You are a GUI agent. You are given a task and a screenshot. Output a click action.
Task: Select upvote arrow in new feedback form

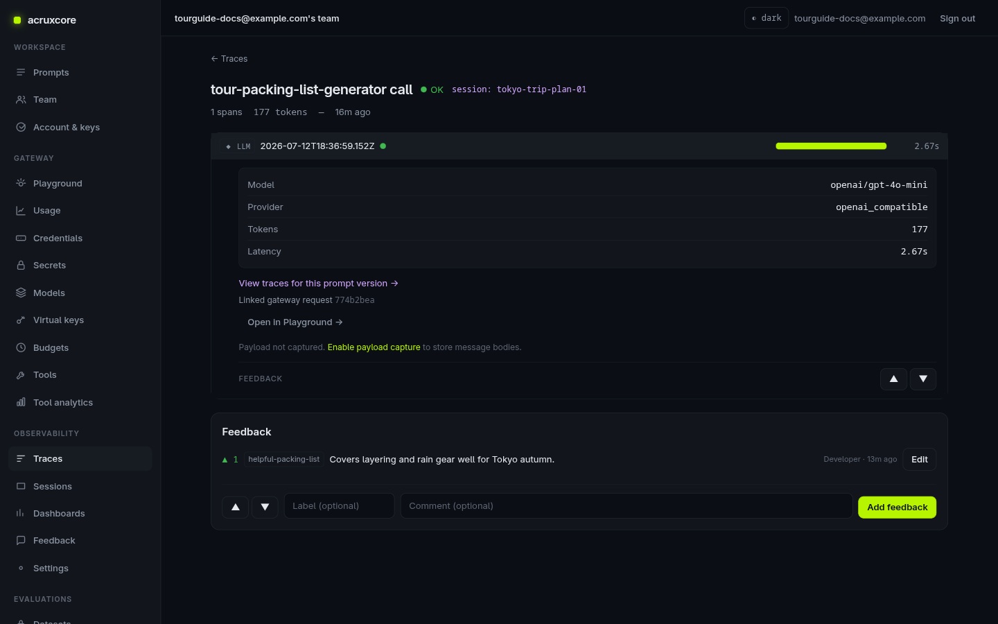[x=236, y=507]
